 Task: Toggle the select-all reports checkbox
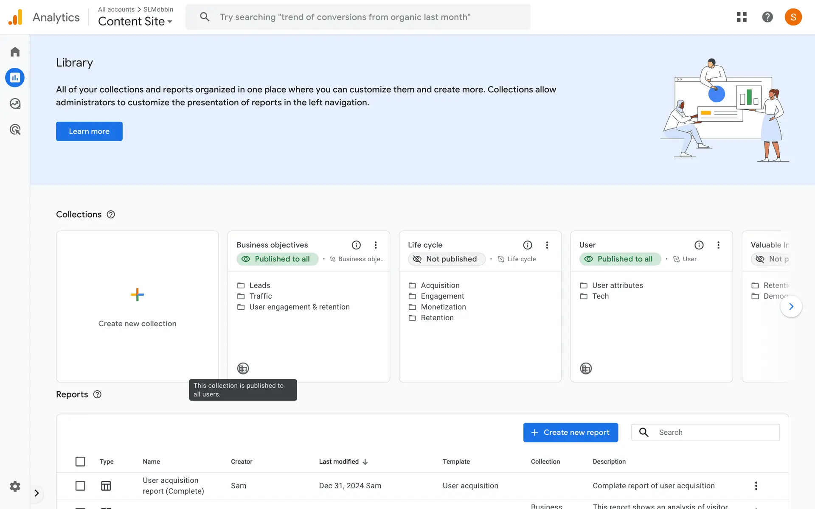[80, 461]
